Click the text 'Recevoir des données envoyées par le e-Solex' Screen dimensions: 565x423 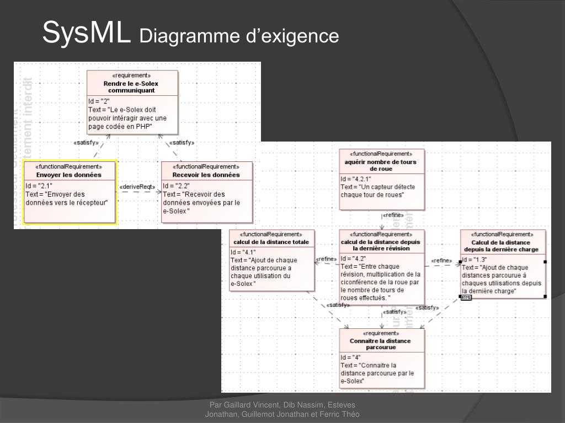coord(201,203)
